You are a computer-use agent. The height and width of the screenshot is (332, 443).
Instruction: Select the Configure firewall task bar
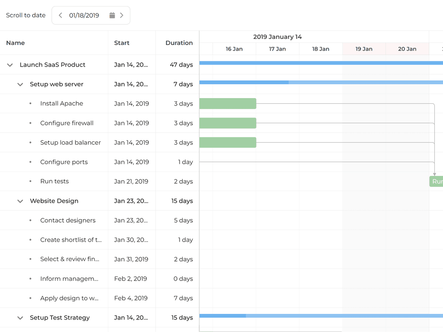(228, 123)
